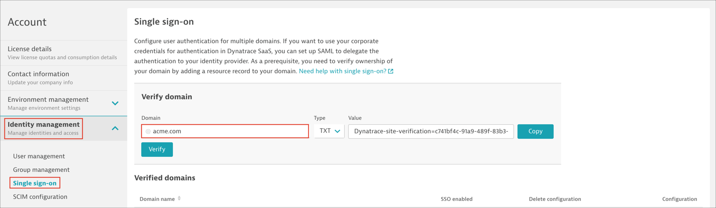This screenshot has height=208, width=716.
Task: Expand Environment management with the down chevron
Action: coord(115,103)
